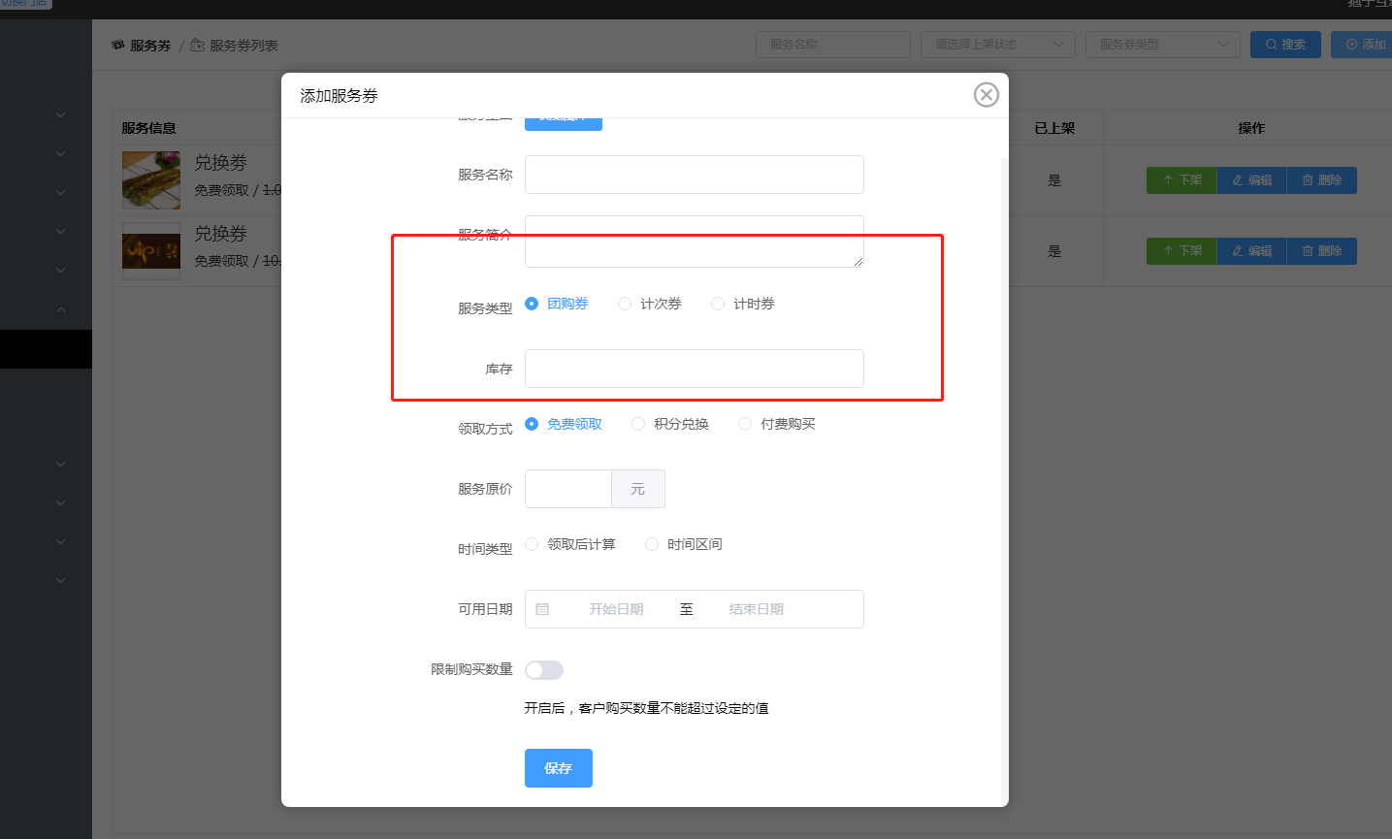This screenshot has height=839, width=1392.
Task: Open the 服务券类型 dropdown
Action: point(1163,45)
